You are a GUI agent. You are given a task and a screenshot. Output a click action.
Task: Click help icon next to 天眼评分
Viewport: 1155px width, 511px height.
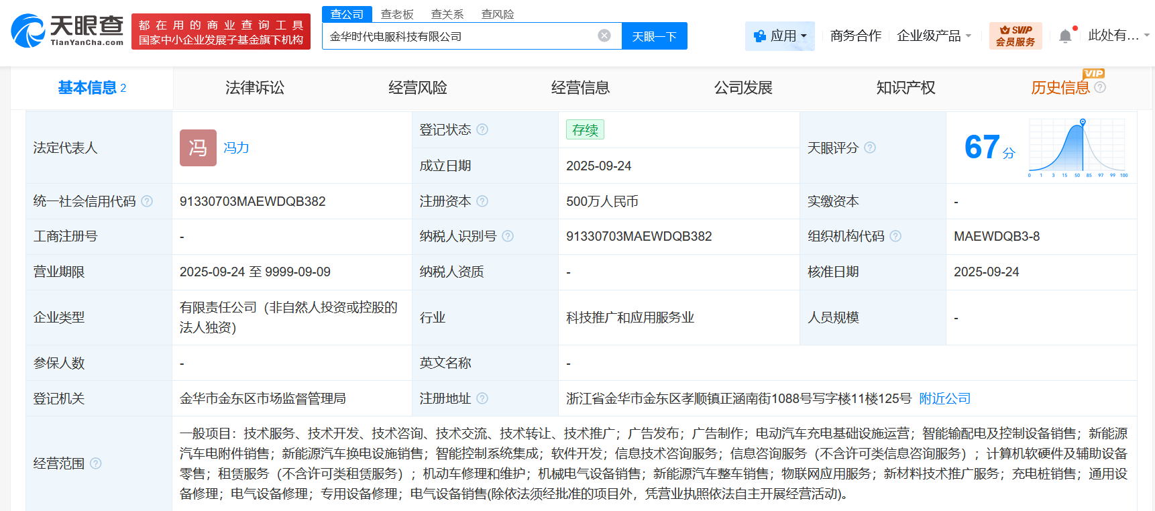(x=870, y=148)
